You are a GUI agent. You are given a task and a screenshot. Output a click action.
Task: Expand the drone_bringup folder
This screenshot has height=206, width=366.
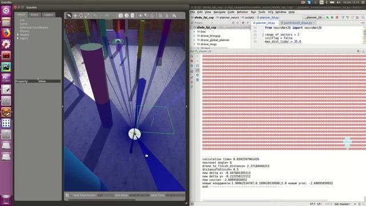pos(194,35)
